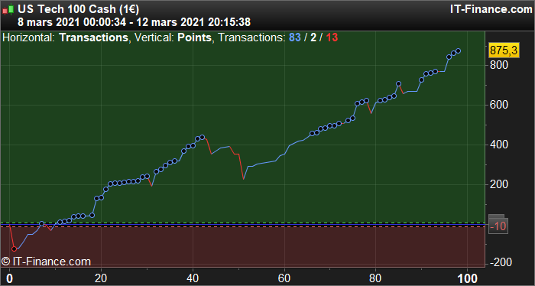The image size is (535, 286).
Task: Select the isolated peak marker near transaction 85
Action: 398,83
